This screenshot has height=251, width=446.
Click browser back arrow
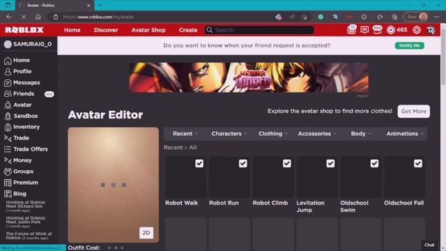(9, 17)
